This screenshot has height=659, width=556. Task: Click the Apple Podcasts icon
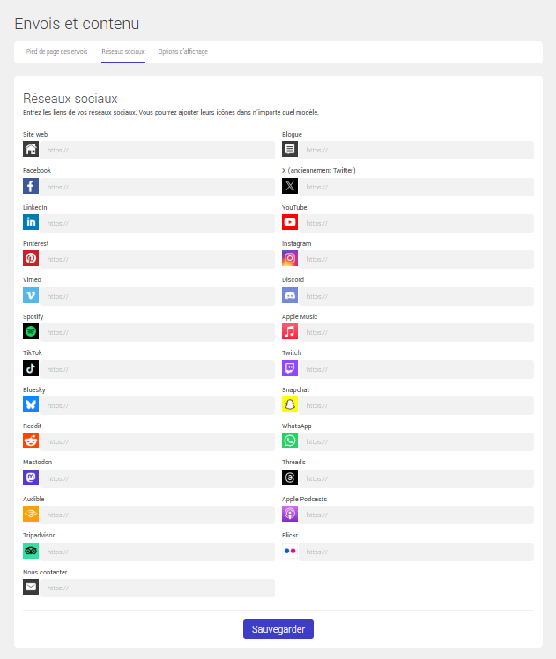(x=290, y=514)
